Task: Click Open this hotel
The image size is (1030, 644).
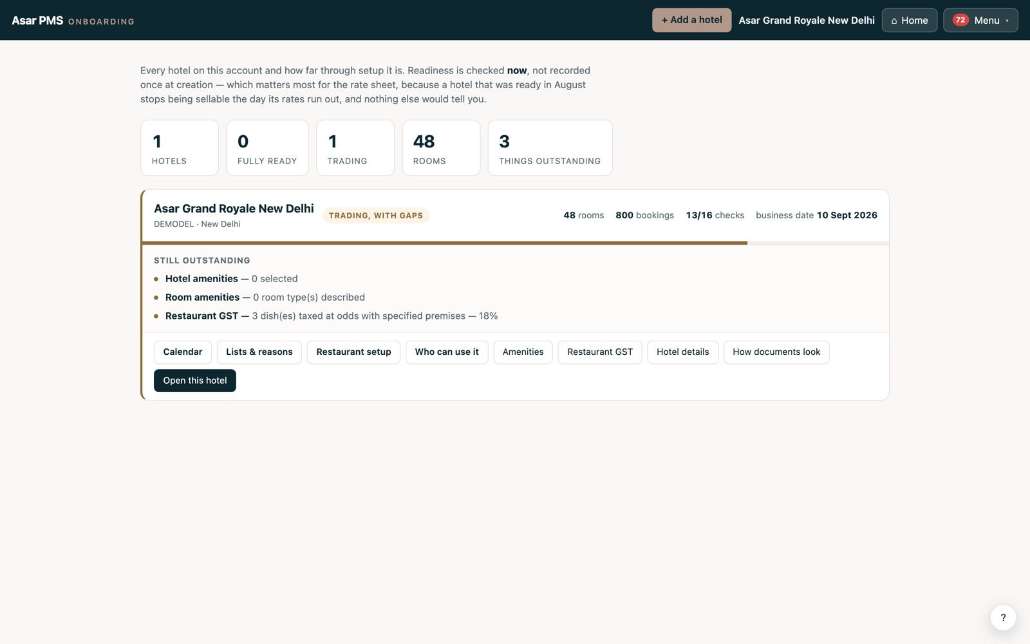Action: coord(195,381)
